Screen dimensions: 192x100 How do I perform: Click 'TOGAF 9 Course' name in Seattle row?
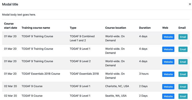click(32, 96)
